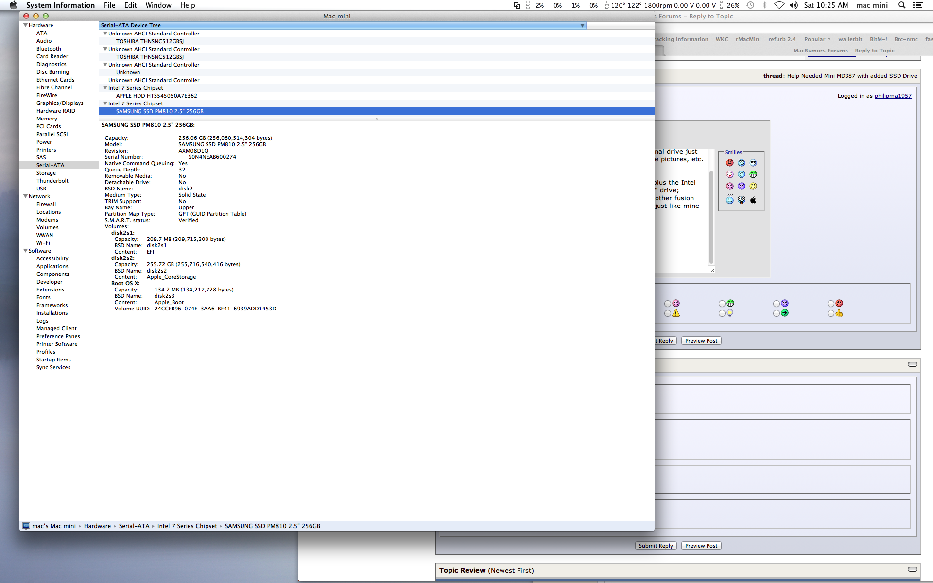The image size is (933, 583).
Task: Open the Serial-ATA Device Tree column dropdown
Action: click(582, 25)
